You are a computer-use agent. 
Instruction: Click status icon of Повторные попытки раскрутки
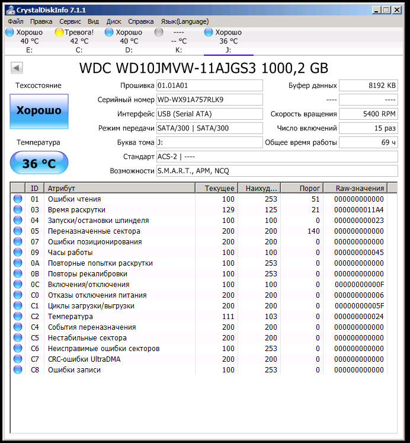point(18,263)
